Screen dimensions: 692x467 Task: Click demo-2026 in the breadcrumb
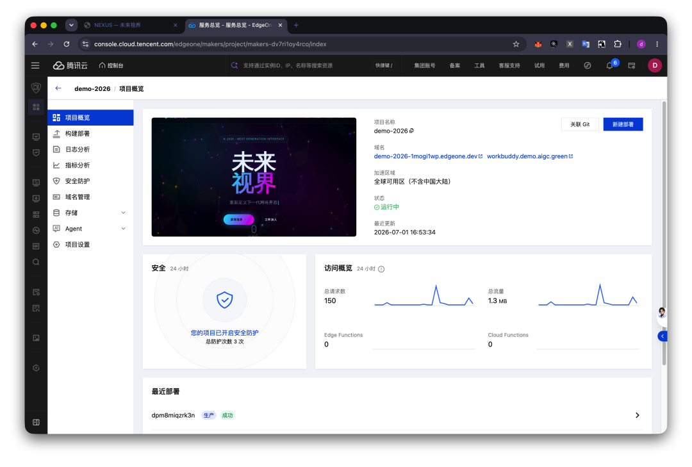(x=92, y=88)
